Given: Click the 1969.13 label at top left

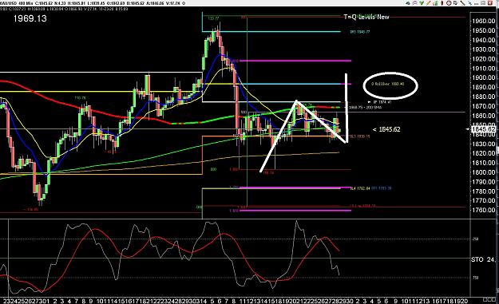Looking at the screenshot, I should pos(30,18).
